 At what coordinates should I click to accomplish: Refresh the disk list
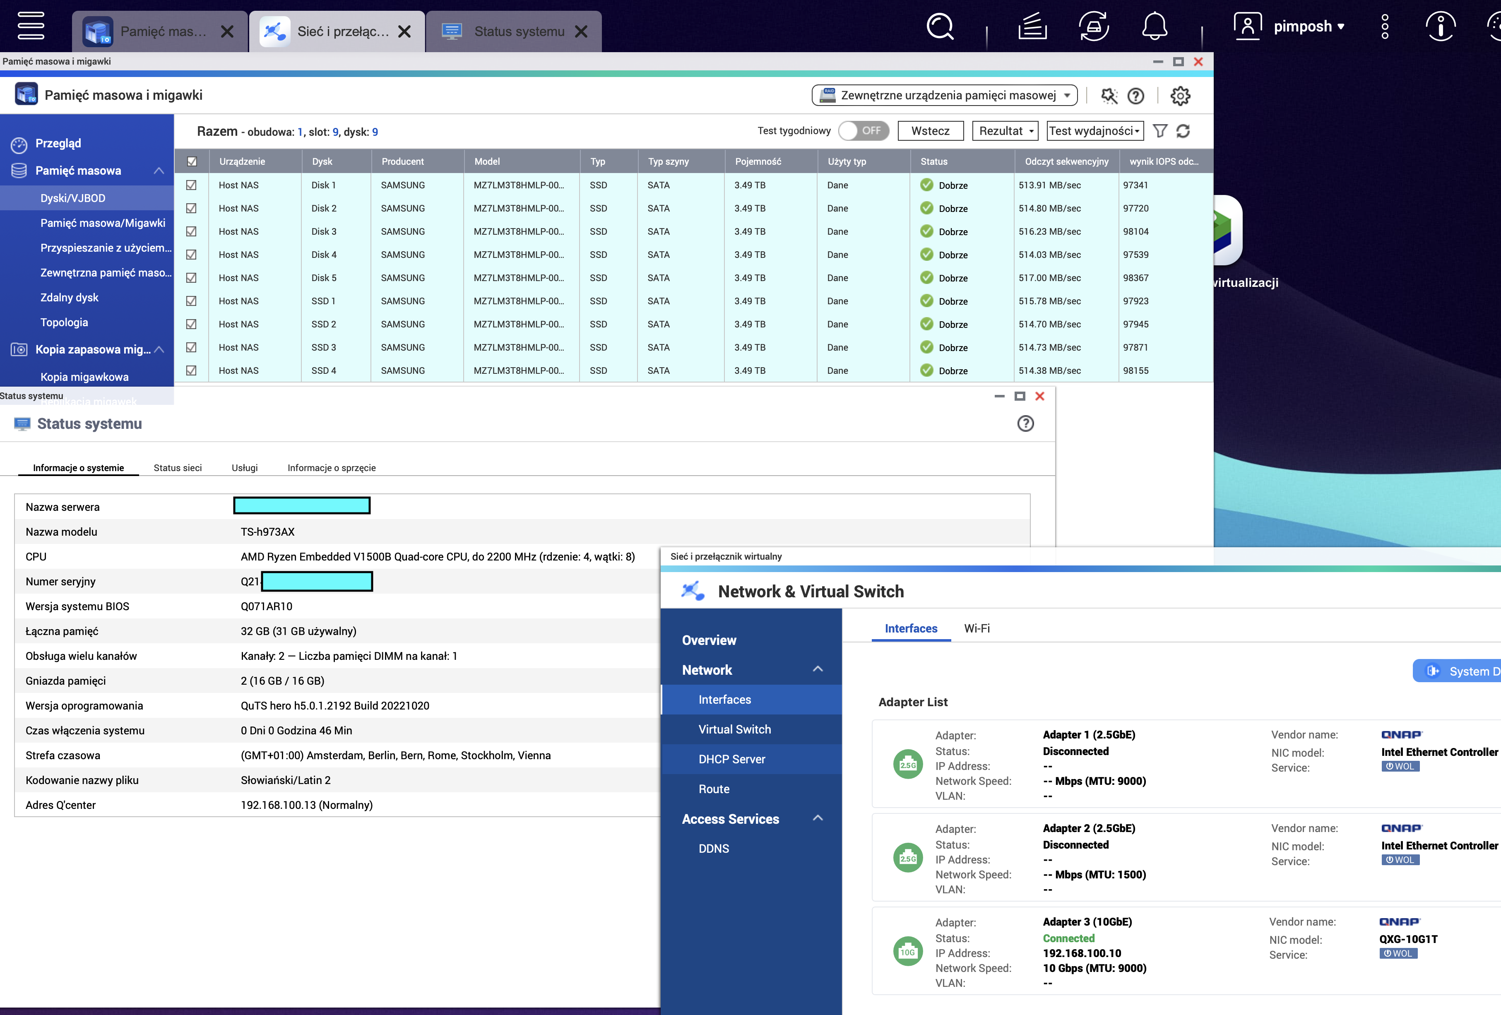1183,131
